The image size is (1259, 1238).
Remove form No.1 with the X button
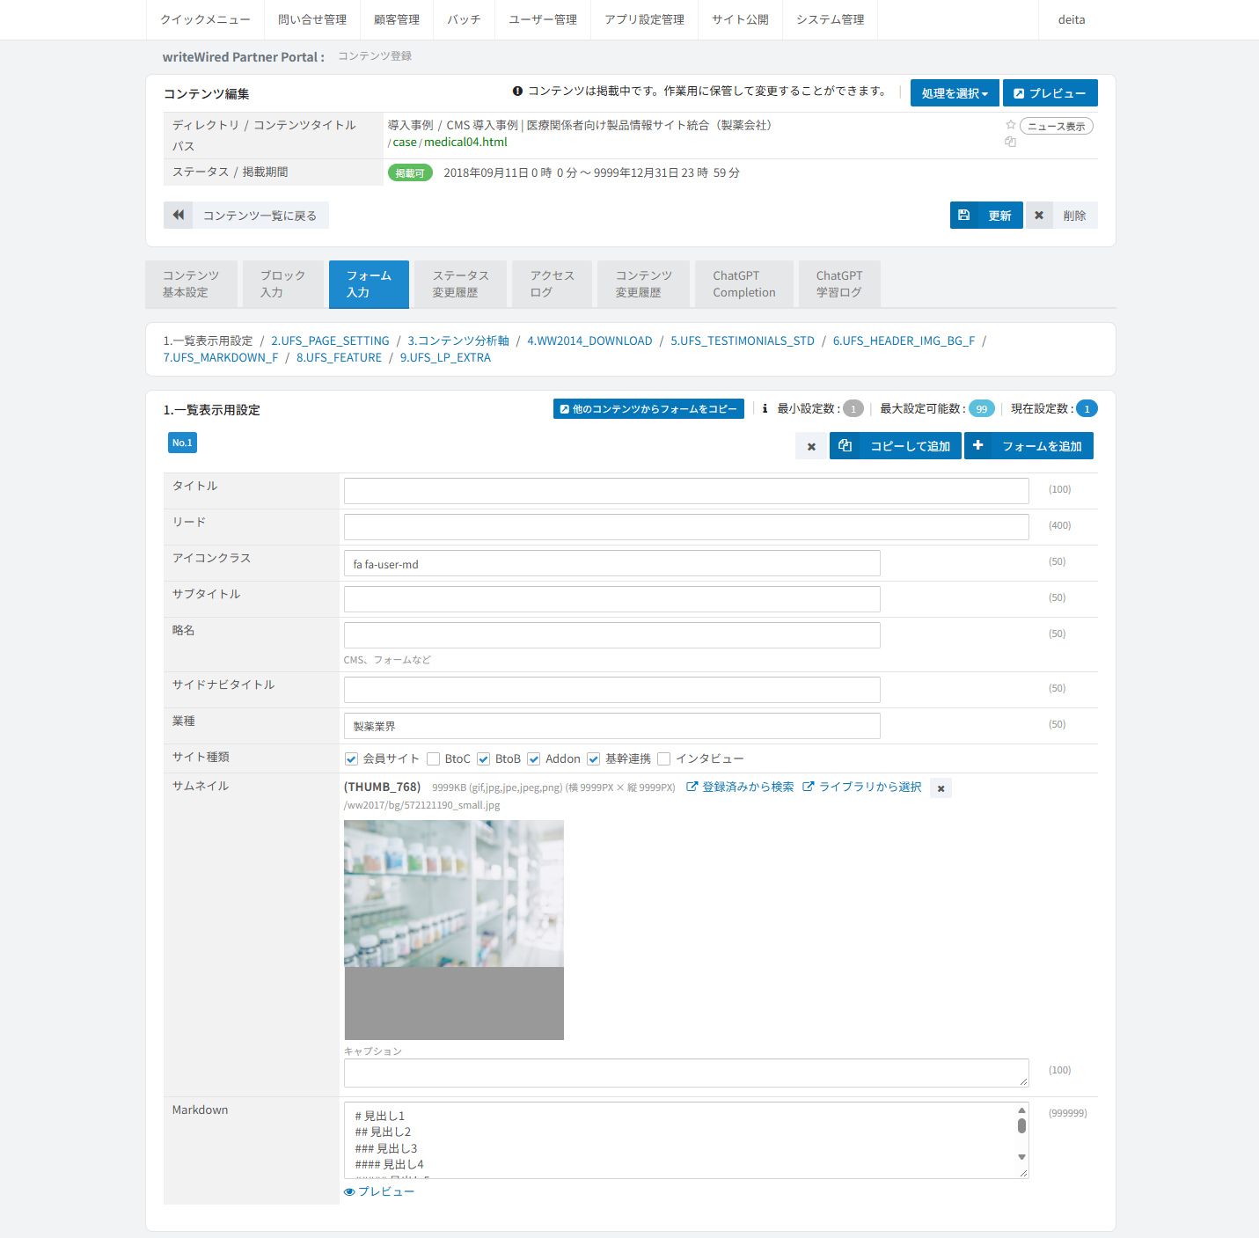[811, 446]
